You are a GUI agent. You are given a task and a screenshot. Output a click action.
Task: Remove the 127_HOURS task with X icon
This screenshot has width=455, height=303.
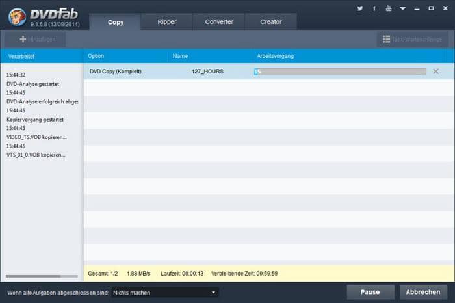pyautogui.click(x=436, y=72)
